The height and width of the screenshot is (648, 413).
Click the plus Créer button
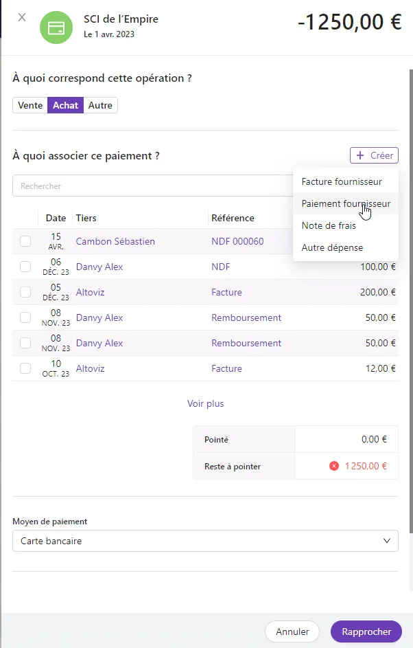374,155
